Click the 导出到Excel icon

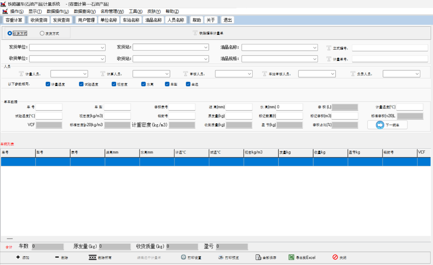pyautogui.click(x=291, y=257)
